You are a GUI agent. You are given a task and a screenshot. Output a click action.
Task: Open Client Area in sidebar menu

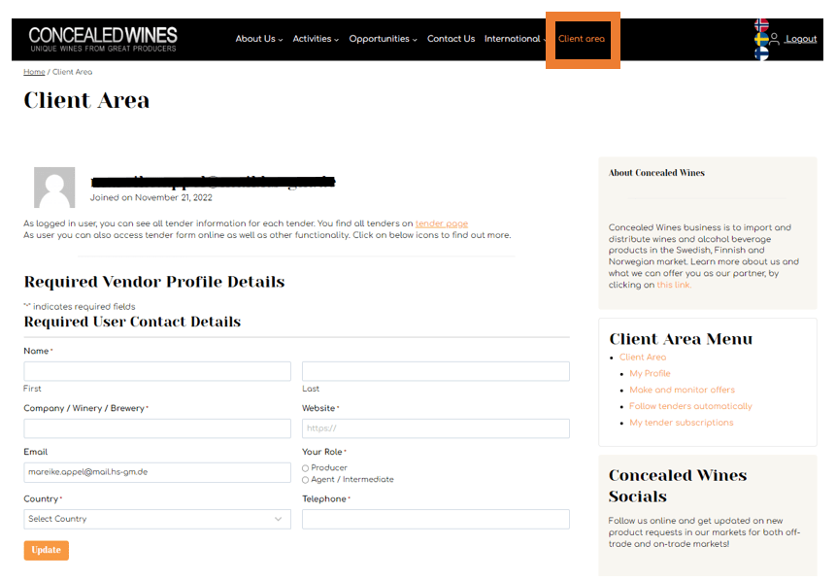point(643,357)
